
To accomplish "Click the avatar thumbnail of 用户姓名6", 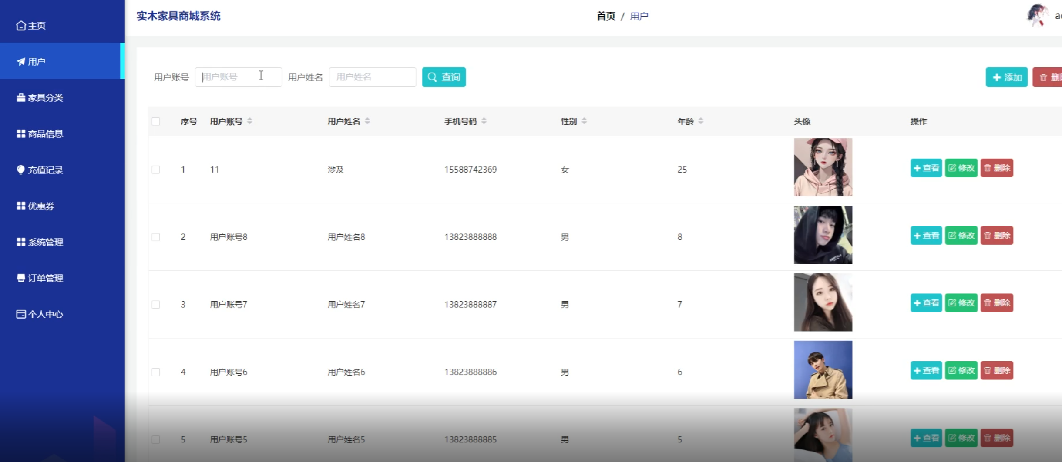I will pyautogui.click(x=823, y=370).
